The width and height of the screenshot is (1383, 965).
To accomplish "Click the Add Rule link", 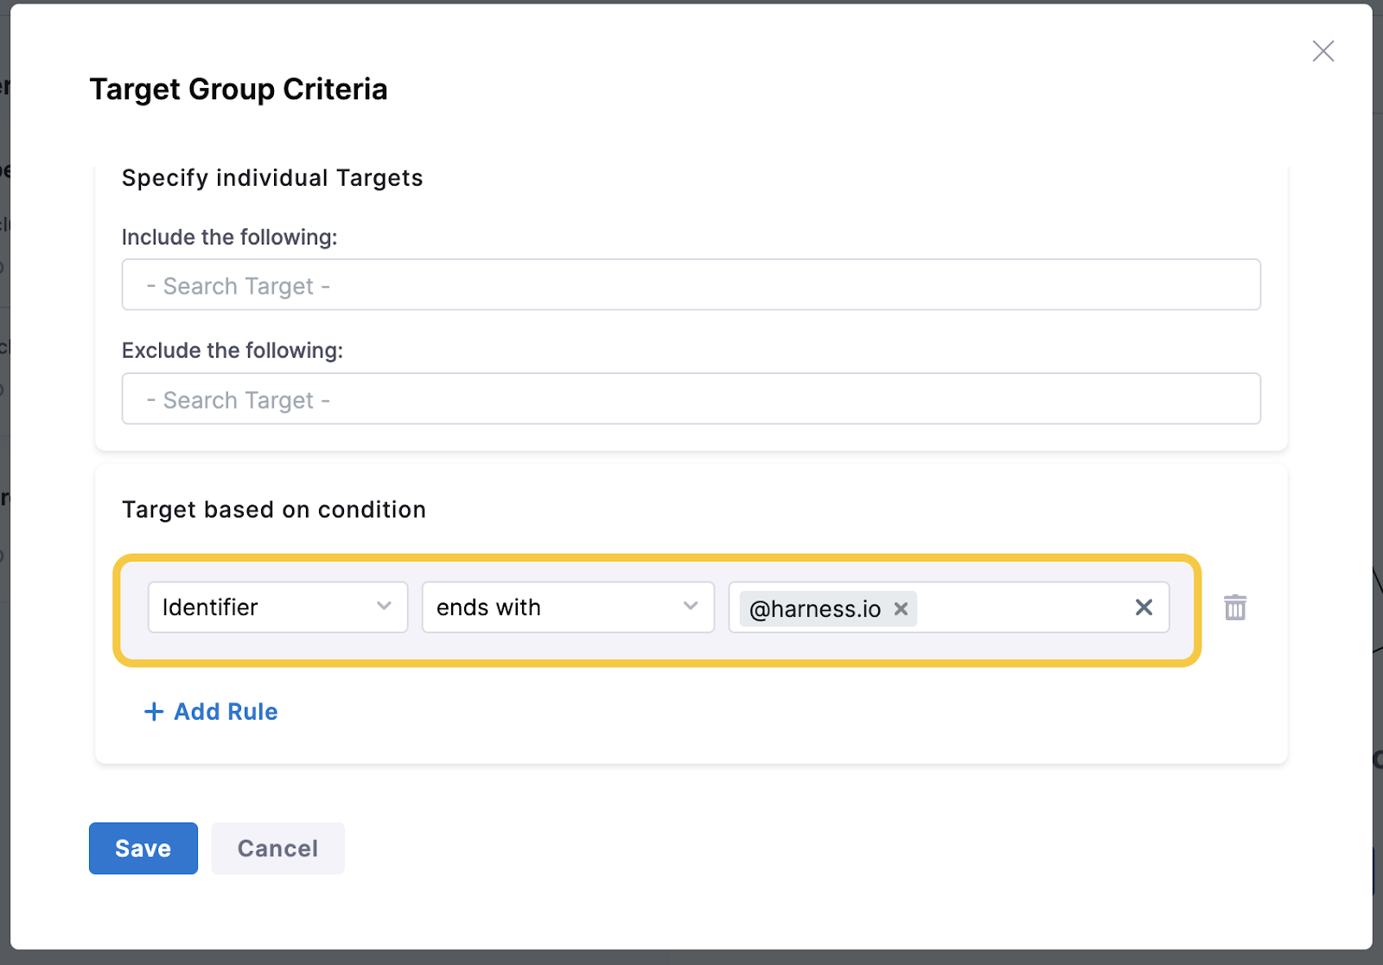I will (x=225, y=711).
